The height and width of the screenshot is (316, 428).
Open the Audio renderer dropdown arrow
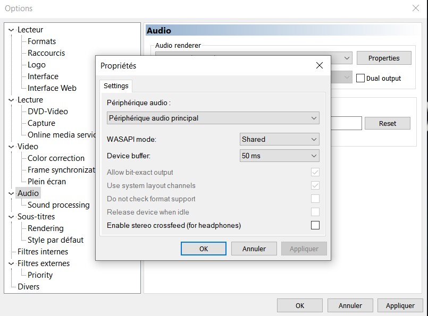pos(347,58)
